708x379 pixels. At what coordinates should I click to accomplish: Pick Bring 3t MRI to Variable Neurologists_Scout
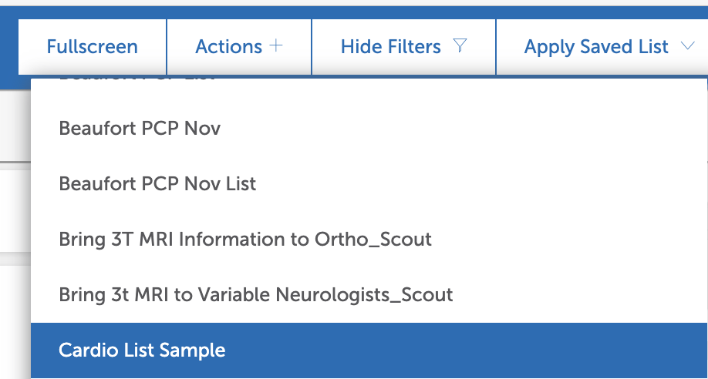[x=255, y=294]
